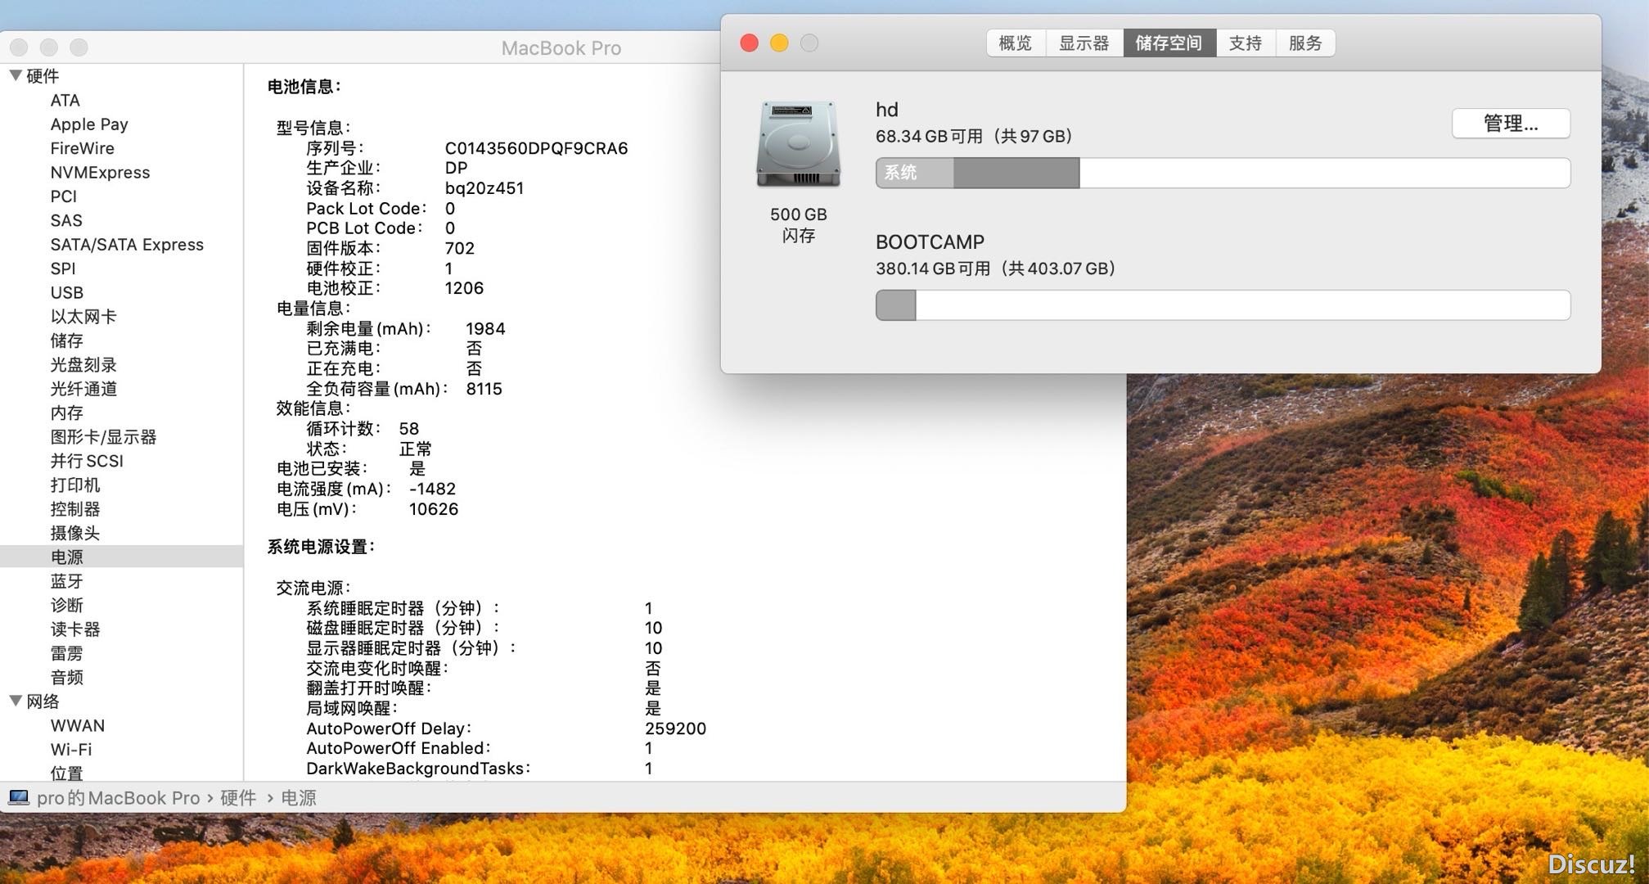Viewport: 1649px width, 884px height.
Task: Close the storage window
Action: [749, 43]
